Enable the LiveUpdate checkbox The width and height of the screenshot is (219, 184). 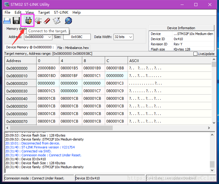pyautogui.click(x=195, y=54)
